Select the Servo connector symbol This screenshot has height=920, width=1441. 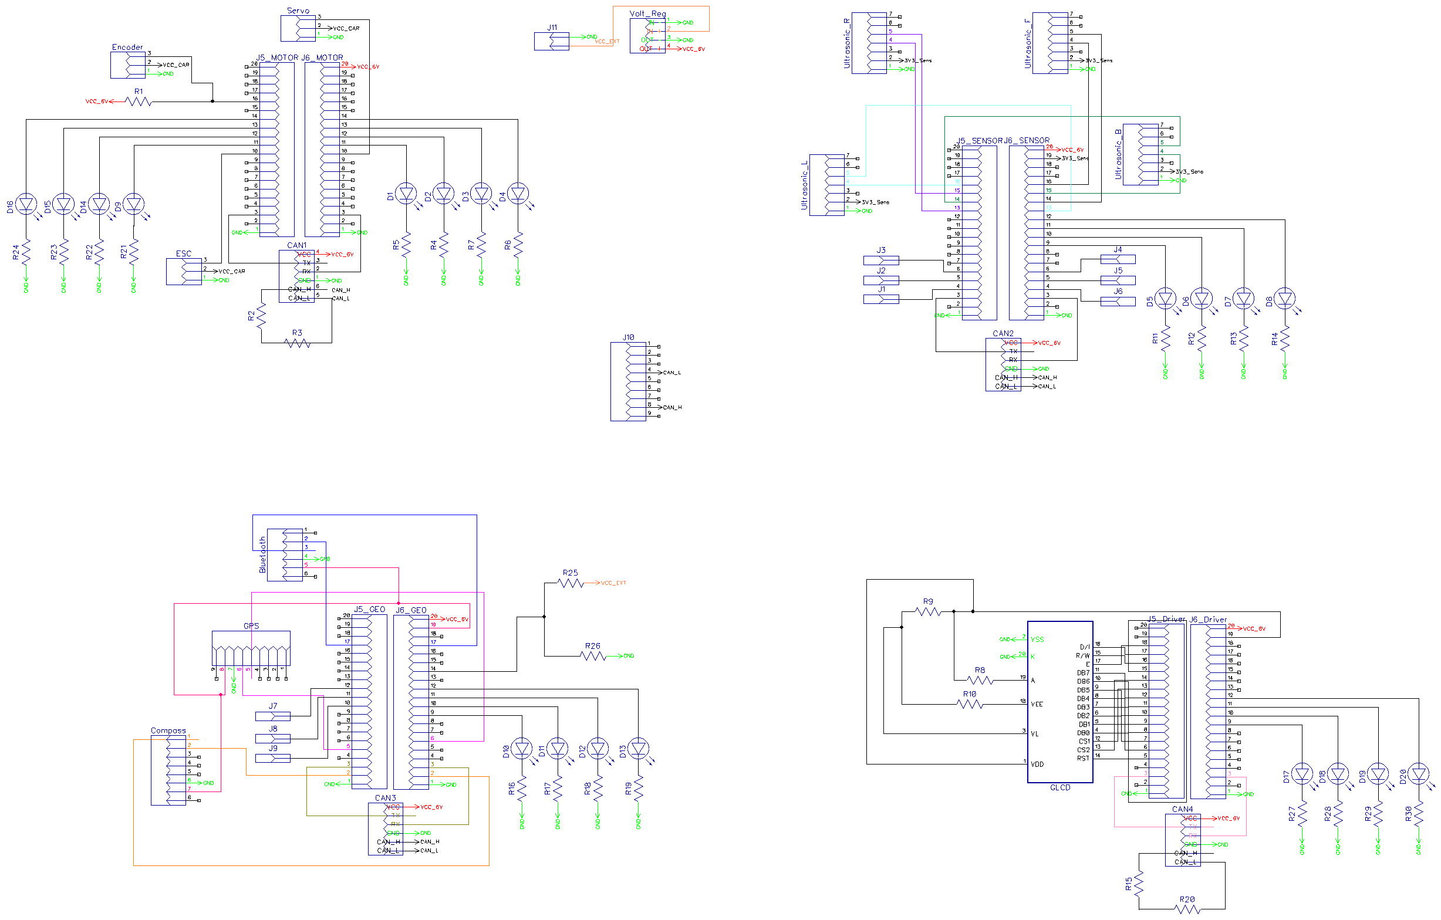tap(298, 28)
